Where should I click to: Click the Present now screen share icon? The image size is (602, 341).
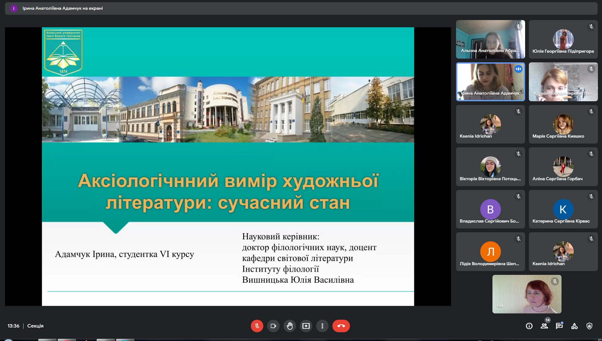pos(306,326)
